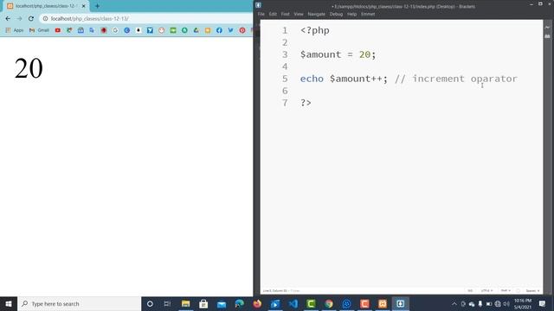View site information icon in address bar
This screenshot has width=554, height=311.
[45, 18]
